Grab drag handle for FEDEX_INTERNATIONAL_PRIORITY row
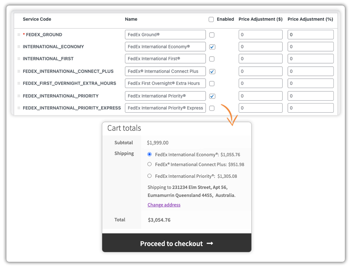Viewport: 351px width, 267px height. point(19,96)
